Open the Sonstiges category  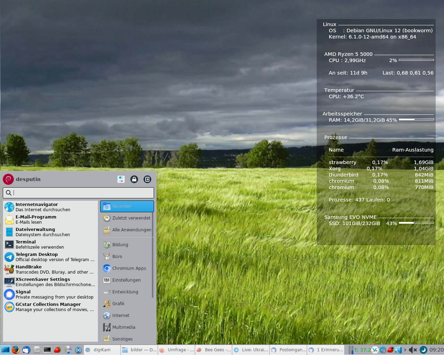[x=127, y=339]
